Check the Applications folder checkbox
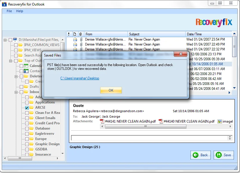This screenshot has height=173, width=240. point(27,103)
